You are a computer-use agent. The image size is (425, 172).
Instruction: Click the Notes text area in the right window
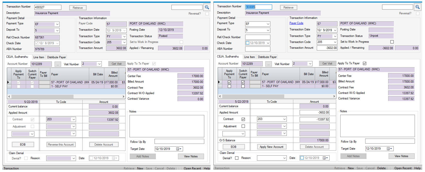point(377,126)
